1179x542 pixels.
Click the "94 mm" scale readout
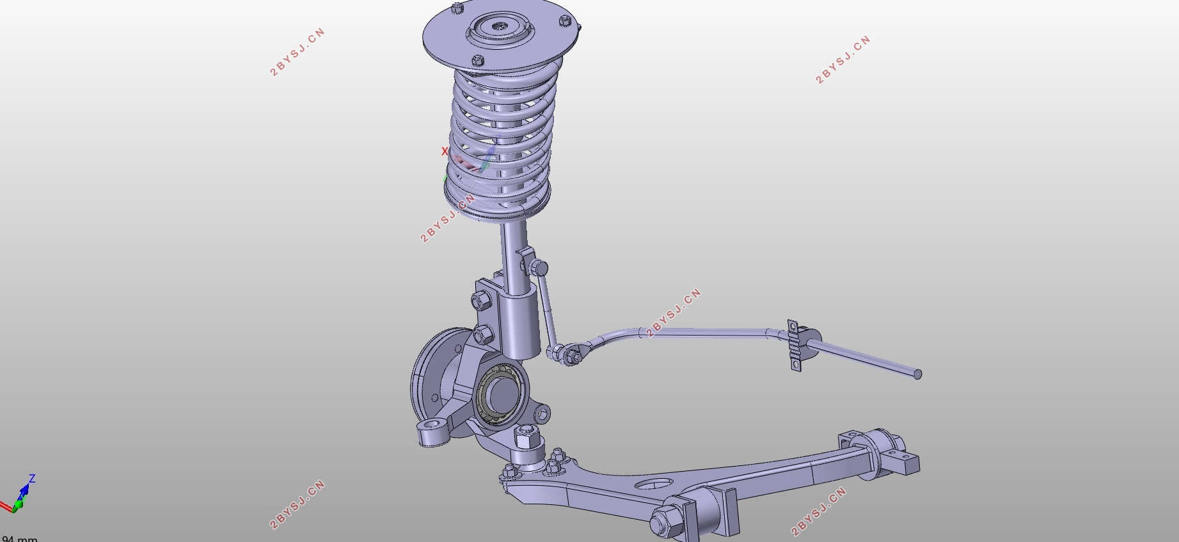coord(20,539)
